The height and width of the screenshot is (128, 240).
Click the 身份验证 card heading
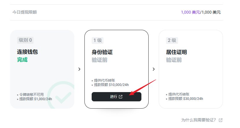(x=102, y=52)
